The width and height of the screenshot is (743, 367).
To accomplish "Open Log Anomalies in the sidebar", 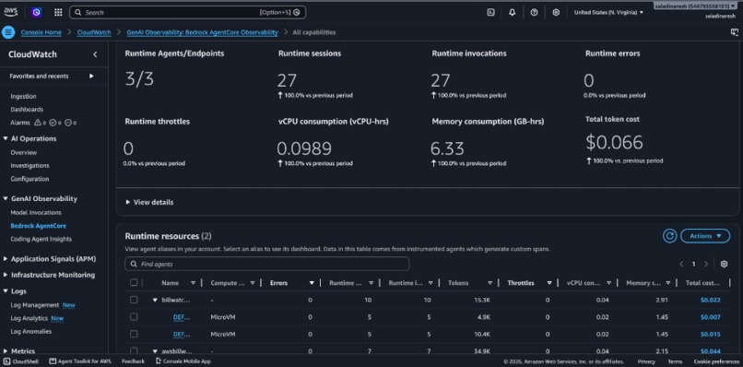I will [31, 331].
